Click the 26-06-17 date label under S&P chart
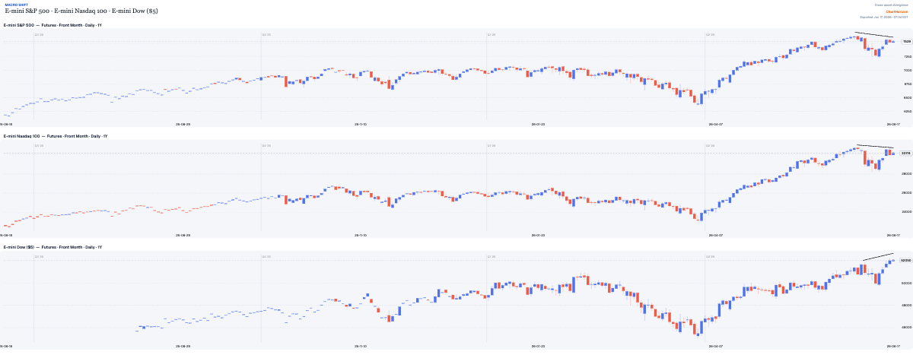The width and height of the screenshot is (913, 355). [x=894, y=125]
